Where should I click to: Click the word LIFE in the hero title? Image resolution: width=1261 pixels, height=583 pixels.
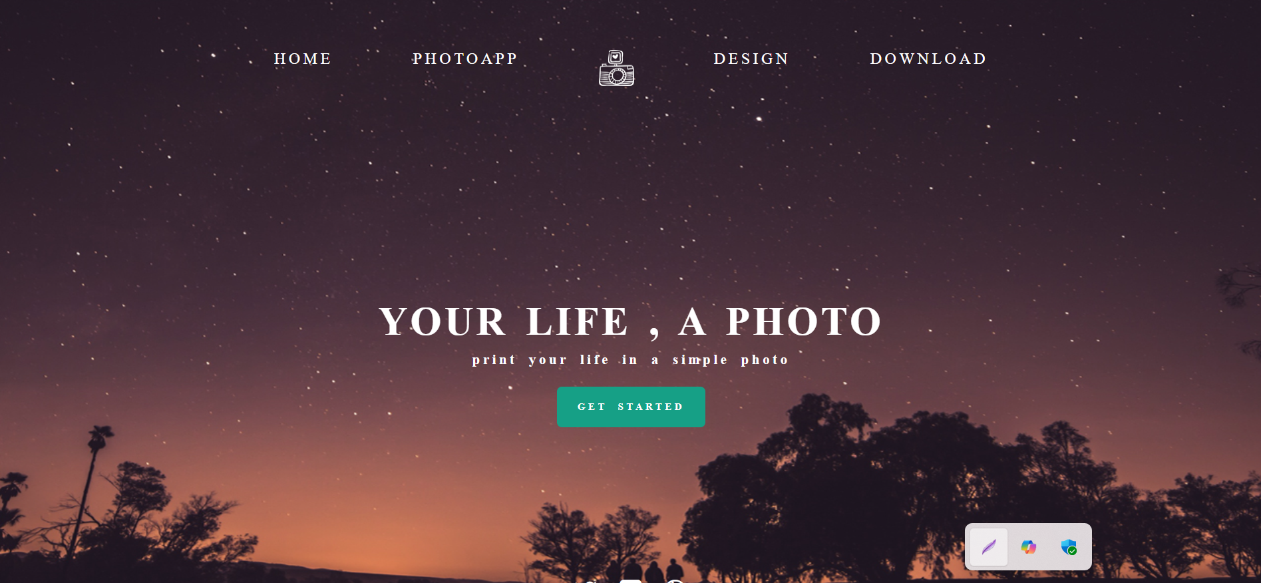tap(577, 322)
